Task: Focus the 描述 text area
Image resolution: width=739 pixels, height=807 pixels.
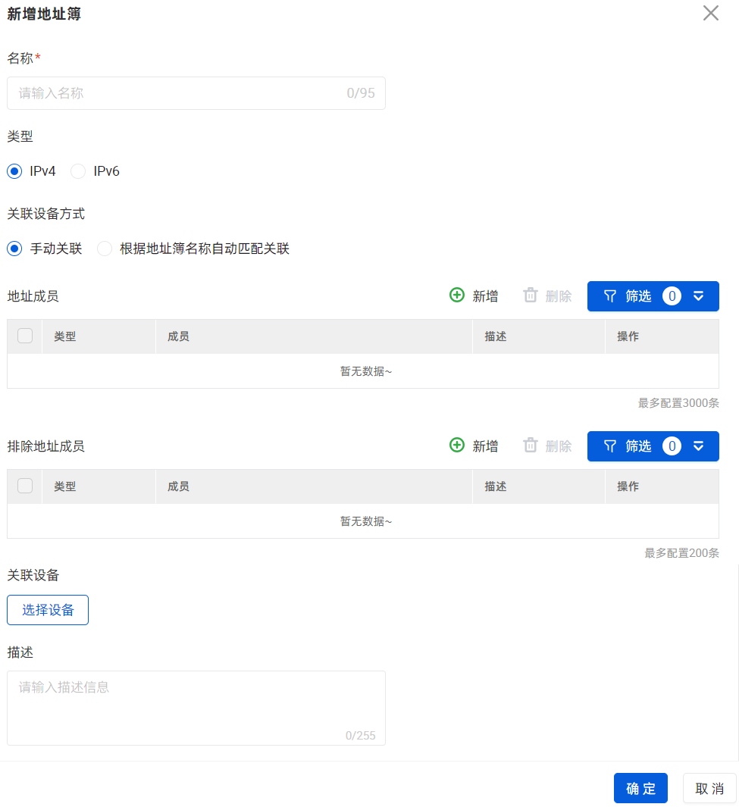Action: [196, 708]
